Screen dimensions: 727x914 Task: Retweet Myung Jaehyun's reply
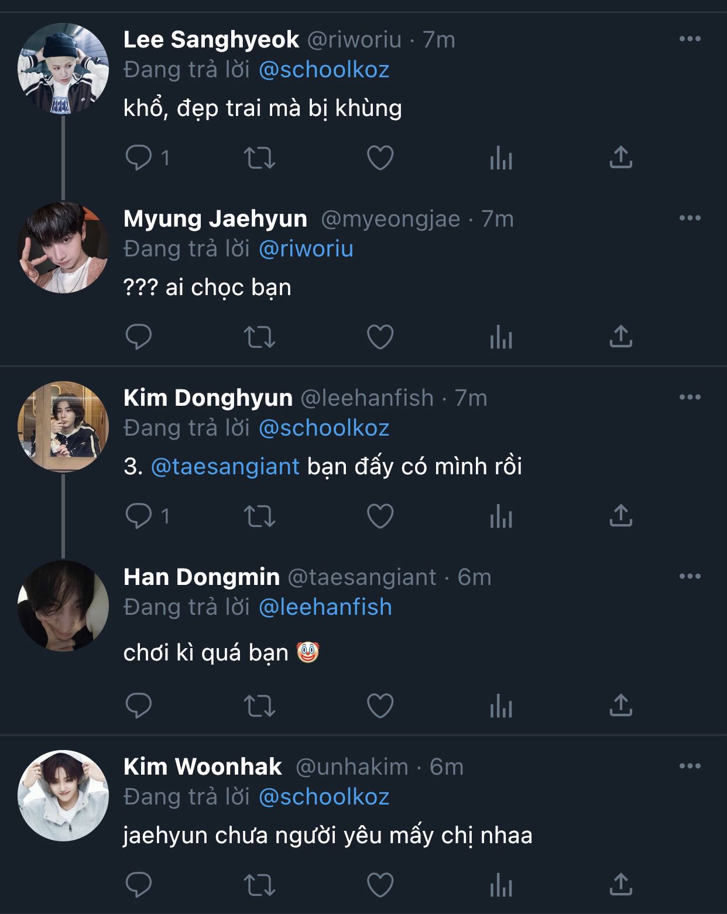tap(259, 337)
